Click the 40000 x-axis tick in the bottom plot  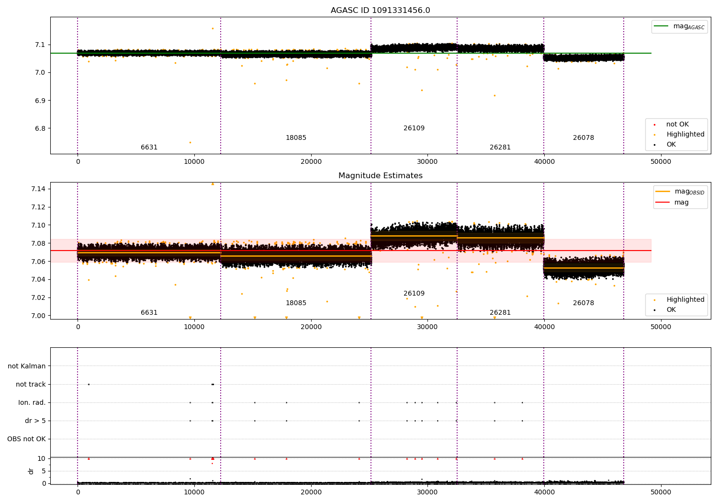tap(544, 492)
